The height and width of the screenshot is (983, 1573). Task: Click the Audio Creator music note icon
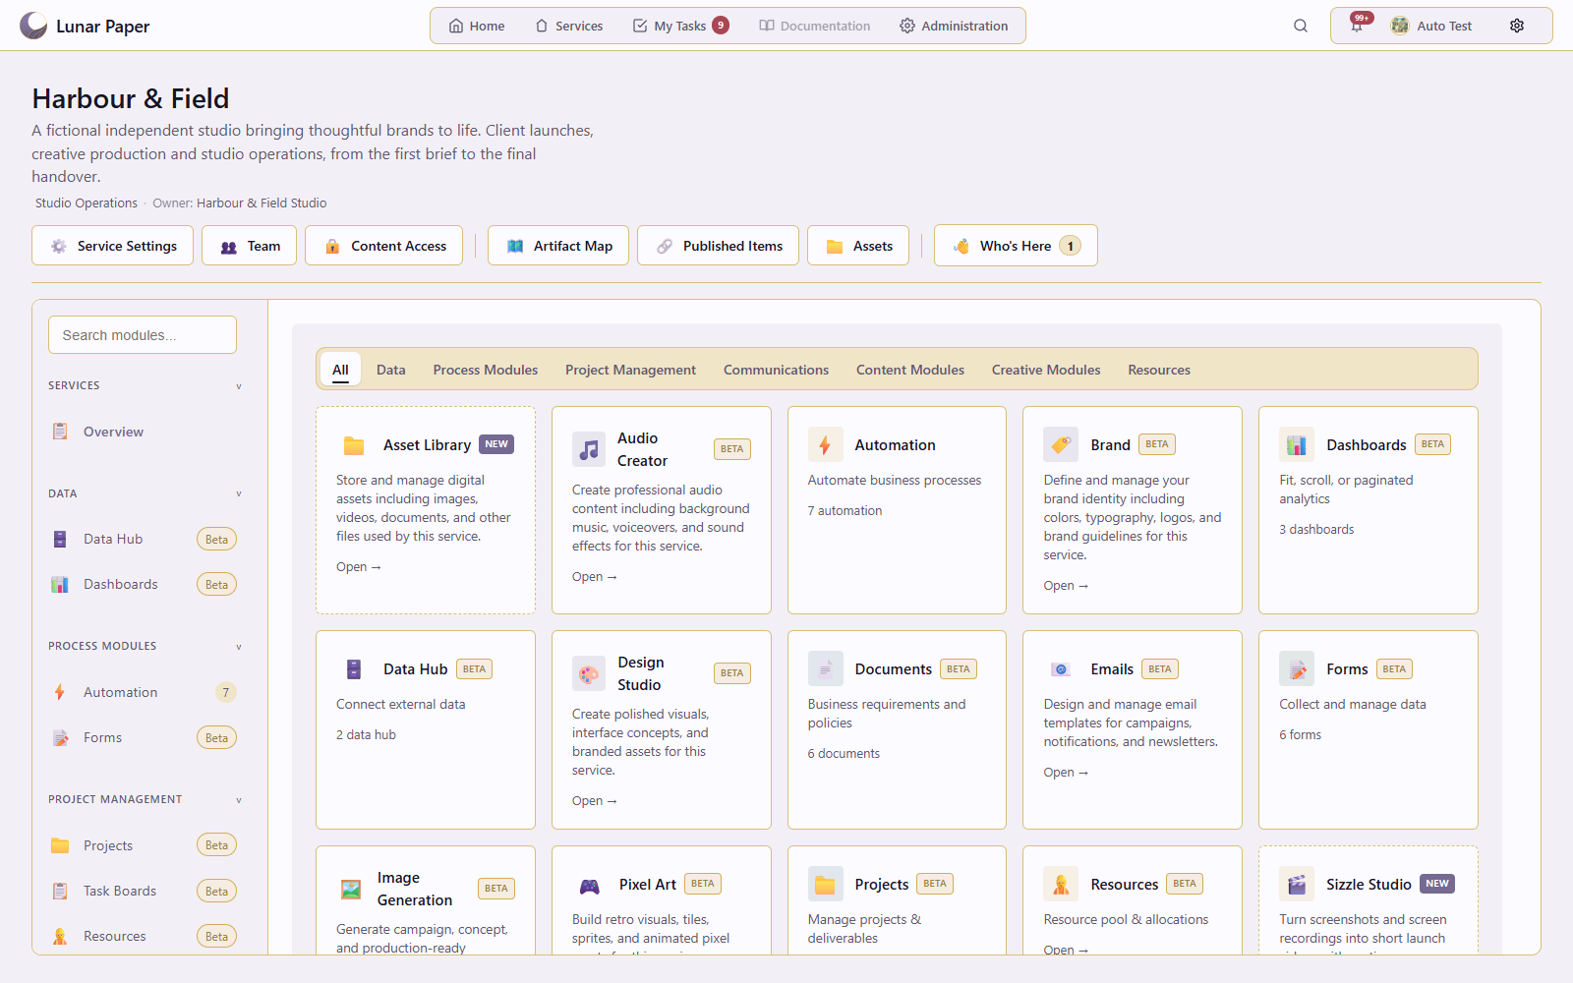pyautogui.click(x=589, y=449)
